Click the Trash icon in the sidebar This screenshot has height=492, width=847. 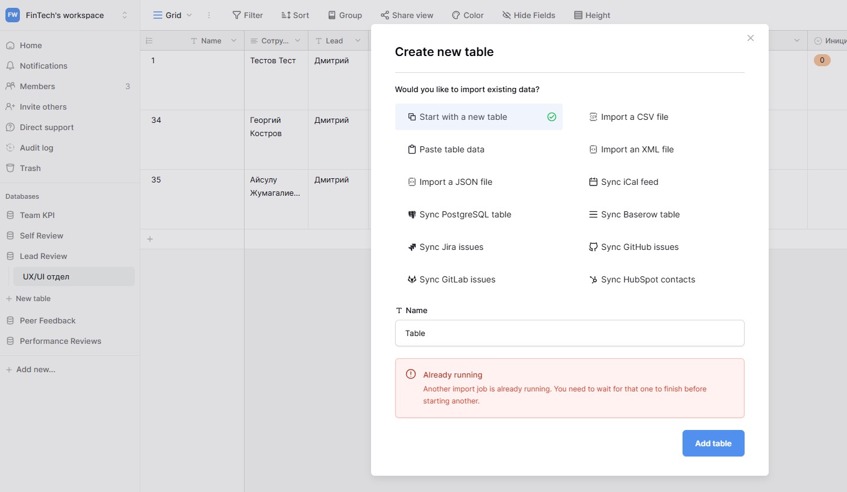tap(10, 168)
